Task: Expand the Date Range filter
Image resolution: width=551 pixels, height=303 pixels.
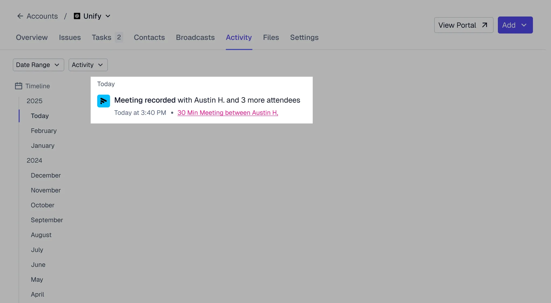Action: tap(38, 65)
